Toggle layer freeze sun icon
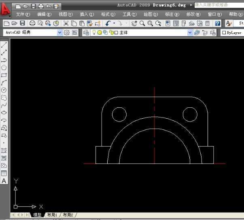 coord(100,32)
